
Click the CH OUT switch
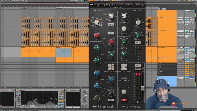pos(126,67)
